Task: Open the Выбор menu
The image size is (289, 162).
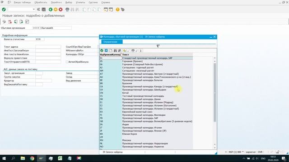Action: click(69, 2)
